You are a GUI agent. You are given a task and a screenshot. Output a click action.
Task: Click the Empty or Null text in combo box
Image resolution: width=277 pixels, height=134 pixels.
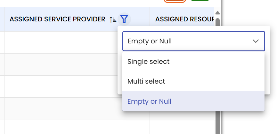pos(152,41)
